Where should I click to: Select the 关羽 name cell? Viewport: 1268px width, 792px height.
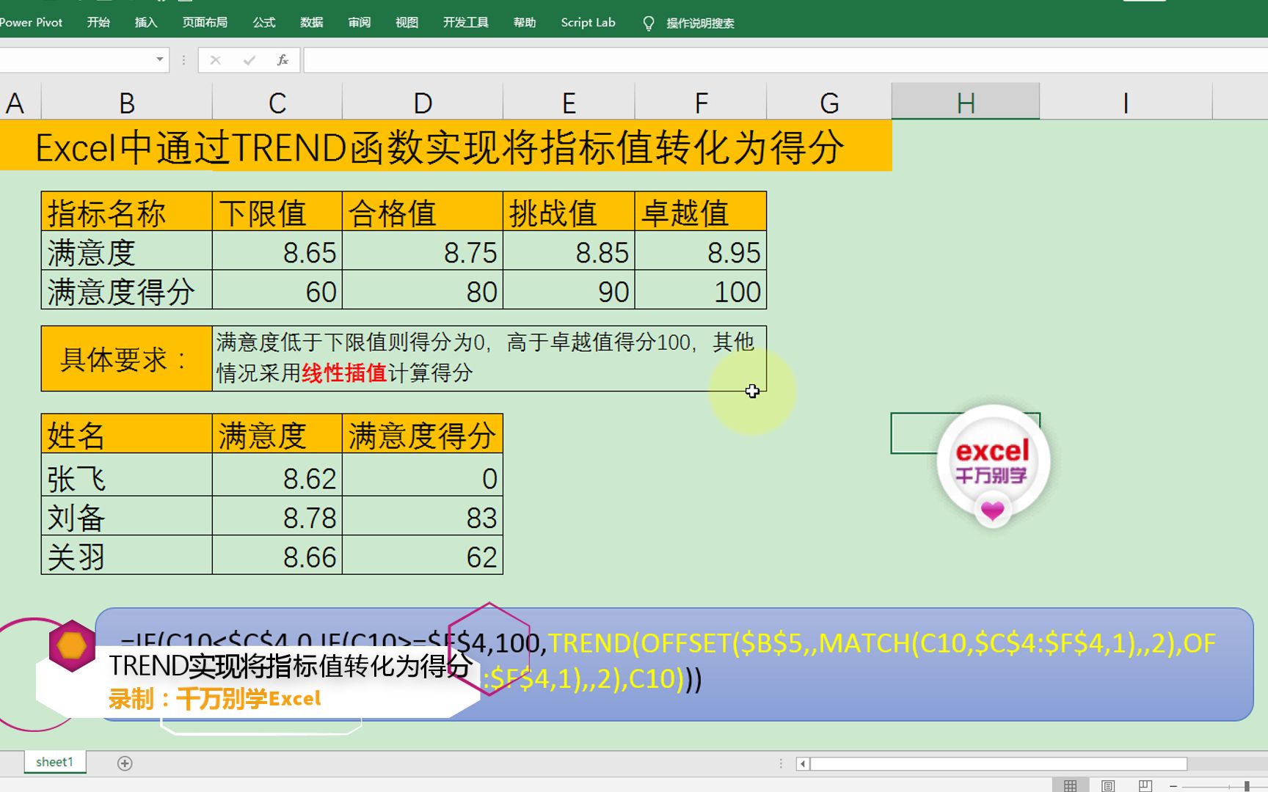coord(127,555)
